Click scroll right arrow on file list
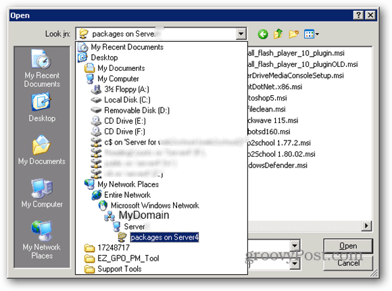The height and width of the screenshot is (291, 392). coord(366,226)
